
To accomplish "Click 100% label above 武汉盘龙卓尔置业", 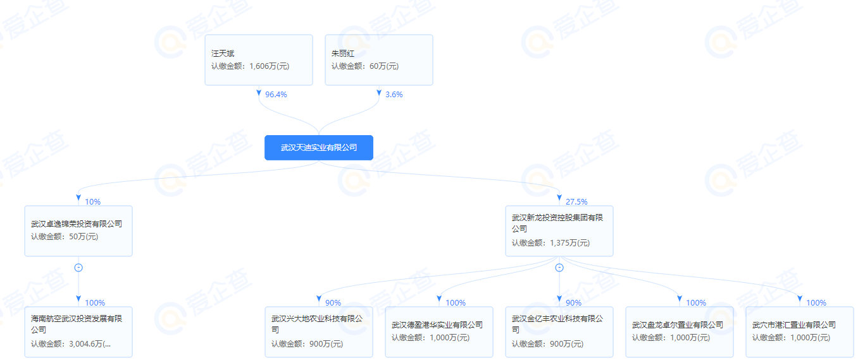I will pos(696,303).
